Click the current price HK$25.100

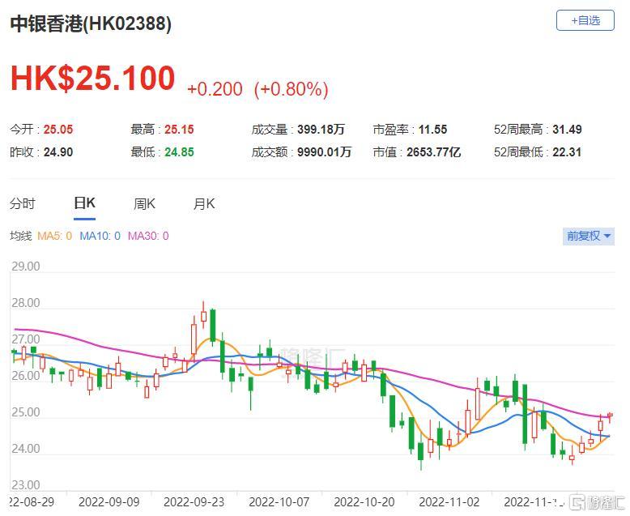tap(93, 78)
